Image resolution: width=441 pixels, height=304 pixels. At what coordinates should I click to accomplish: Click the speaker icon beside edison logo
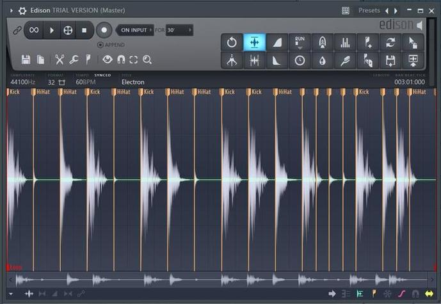[420, 25]
